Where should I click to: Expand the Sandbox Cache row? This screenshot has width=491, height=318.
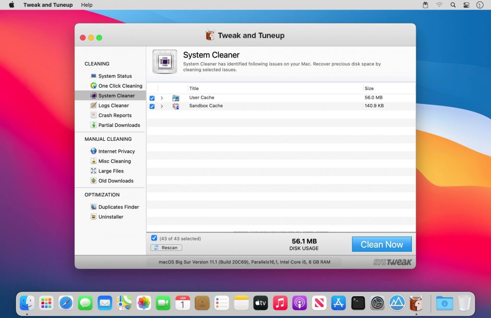[x=162, y=106]
